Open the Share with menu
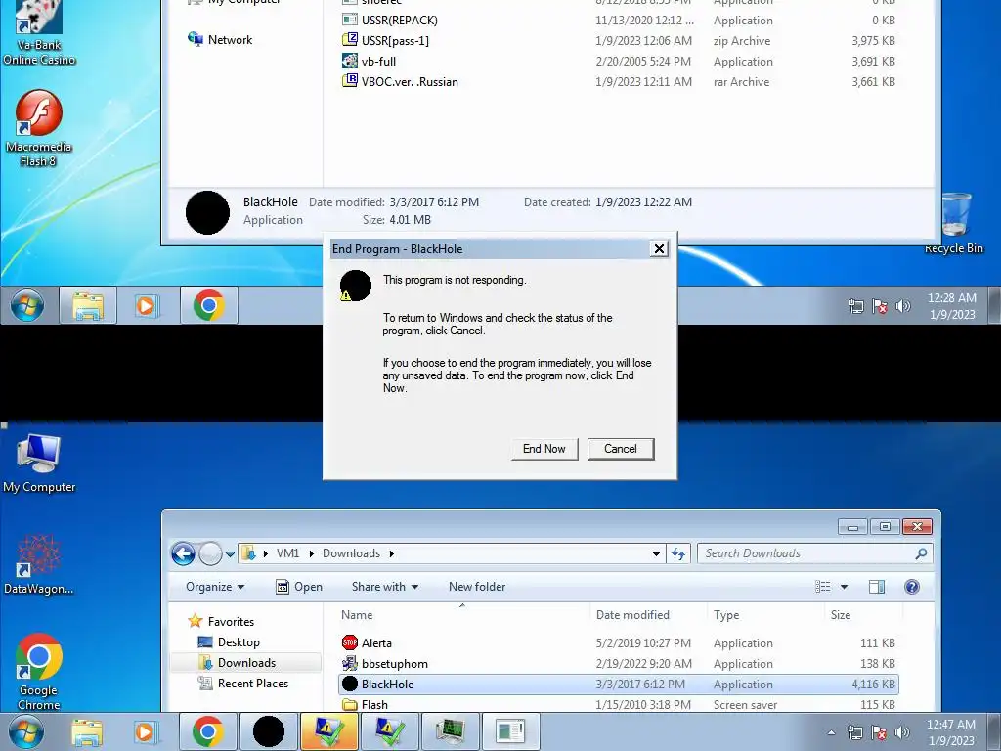The height and width of the screenshot is (751, 1001). 385,587
